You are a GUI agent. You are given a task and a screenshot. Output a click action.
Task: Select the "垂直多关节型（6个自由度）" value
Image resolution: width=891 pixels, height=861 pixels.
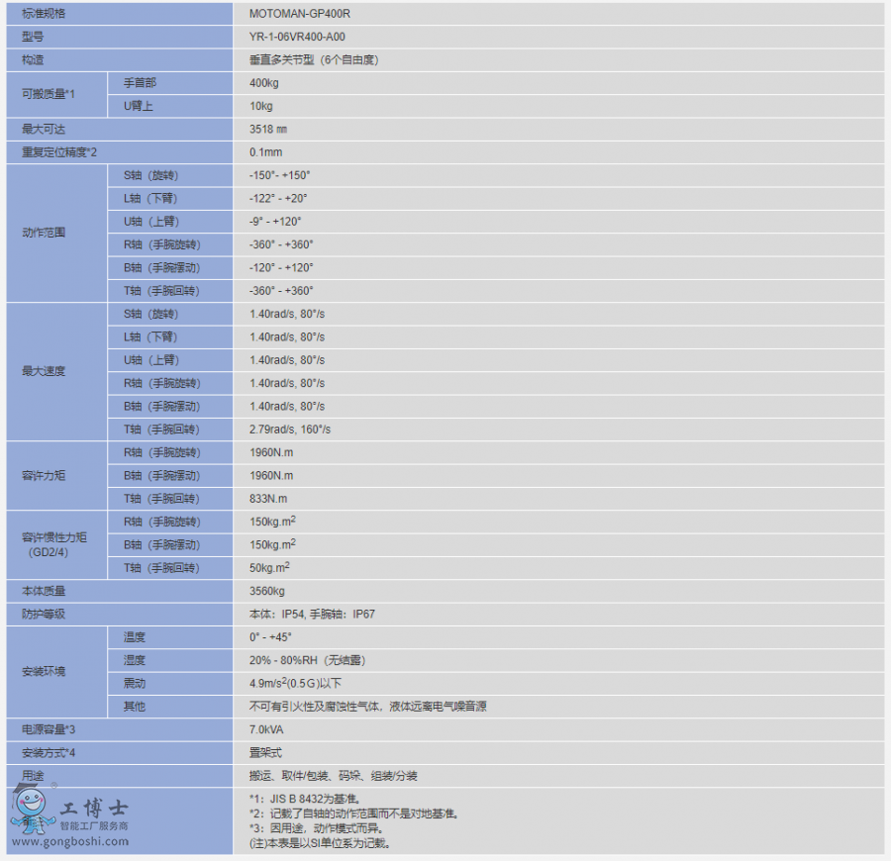coord(314,59)
